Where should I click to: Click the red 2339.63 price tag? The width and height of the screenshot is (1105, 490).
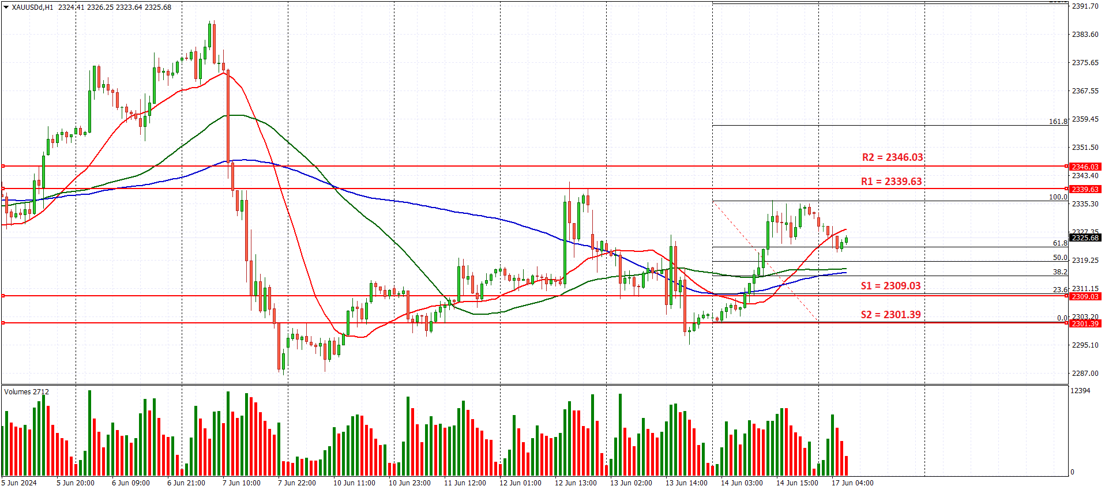(1085, 189)
